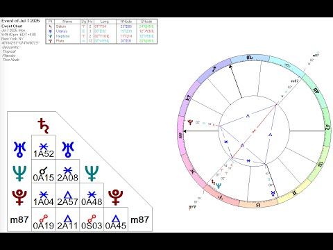Click the Uranus glyph on the grid diagonal

68,149
